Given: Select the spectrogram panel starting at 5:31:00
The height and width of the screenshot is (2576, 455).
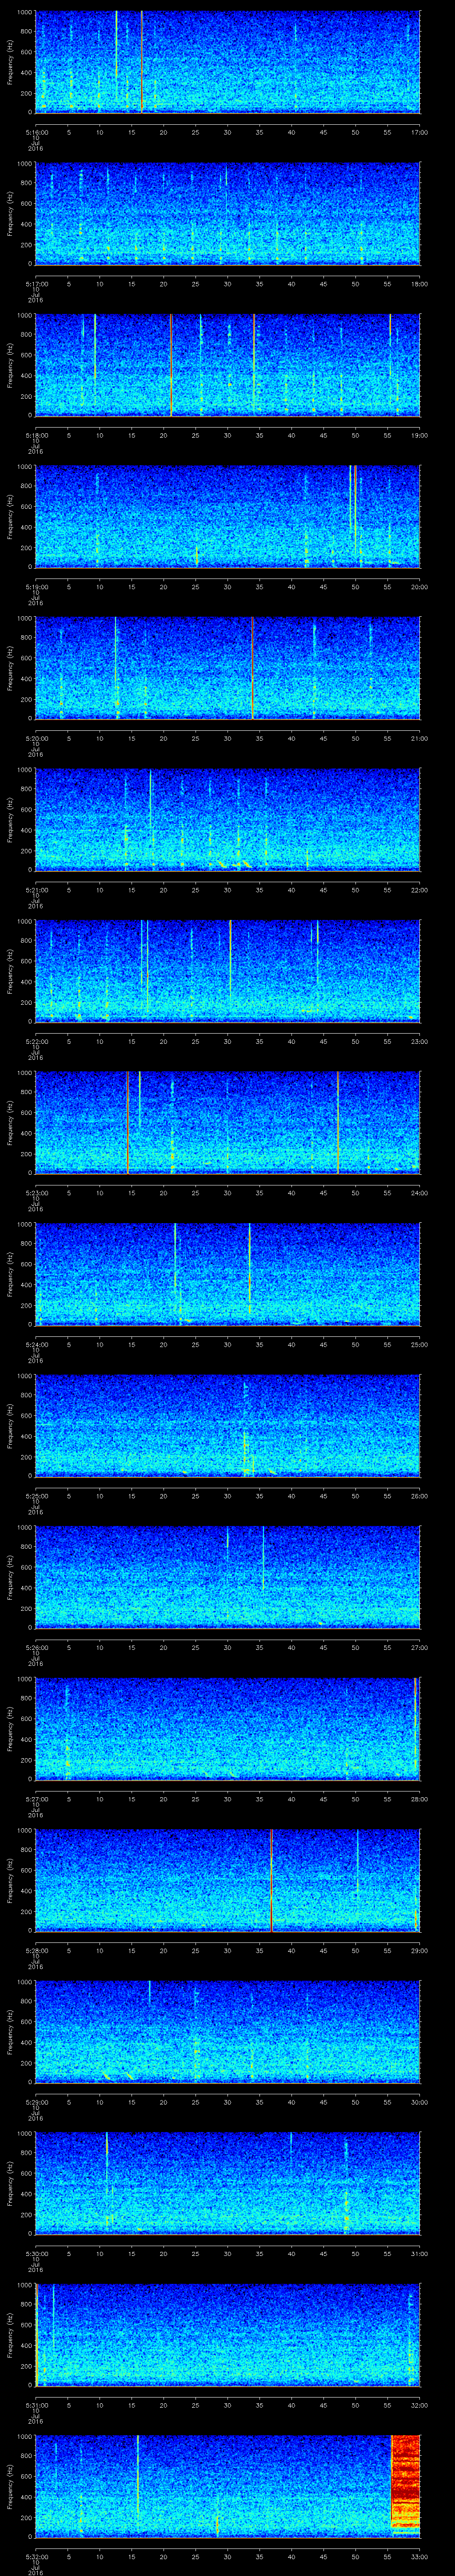Looking at the screenshot, I should click(228, 2335).
